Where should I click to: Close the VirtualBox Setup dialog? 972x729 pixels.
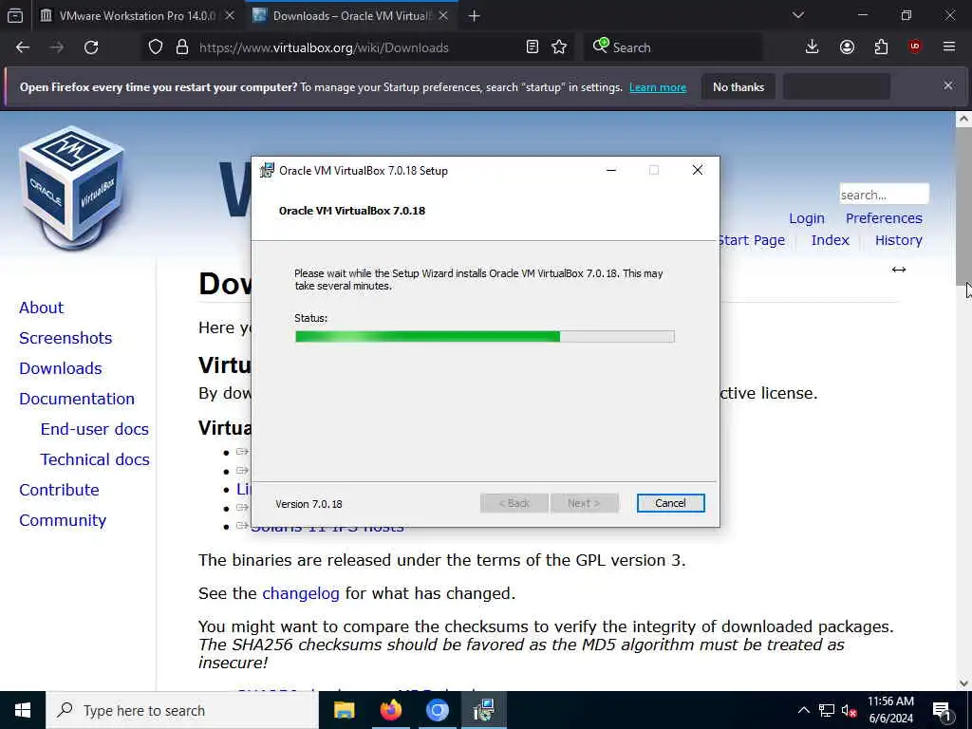pyautogui.click(x=698, y=171)
